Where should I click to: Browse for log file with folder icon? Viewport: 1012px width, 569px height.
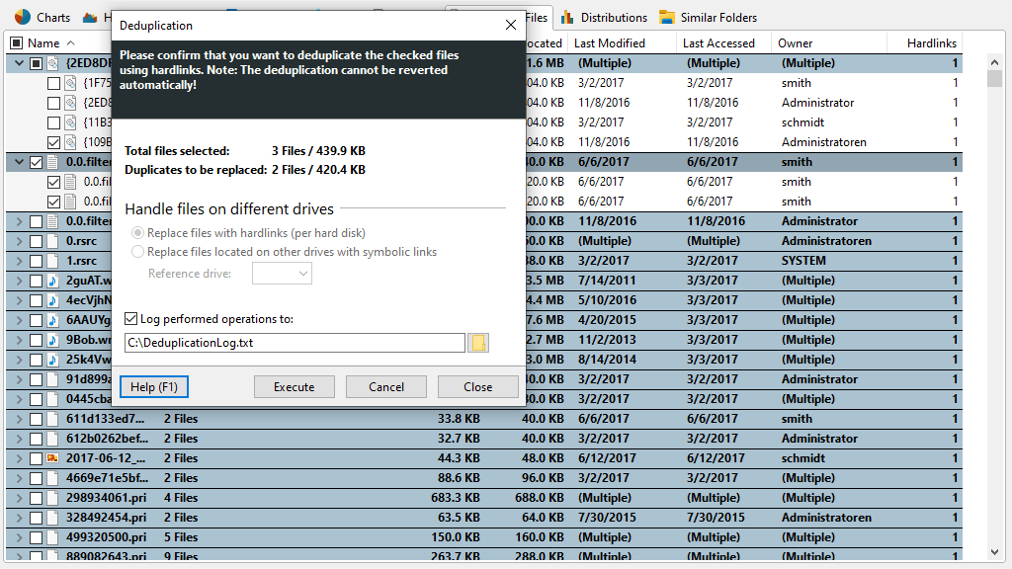(x=478, y=343)
